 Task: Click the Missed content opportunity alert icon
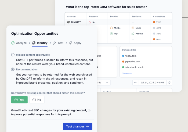coord(13,55)
